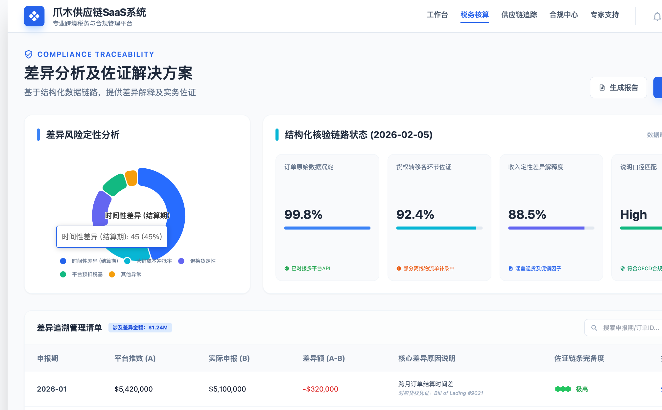
Task: Click the shield icon next to 符合OECD合规
Action: (622, 269)
